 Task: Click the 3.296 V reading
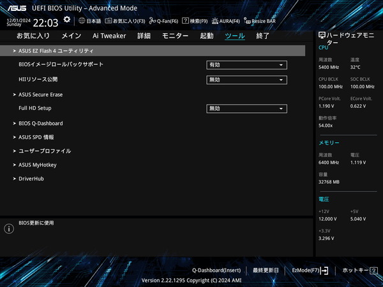326,238
